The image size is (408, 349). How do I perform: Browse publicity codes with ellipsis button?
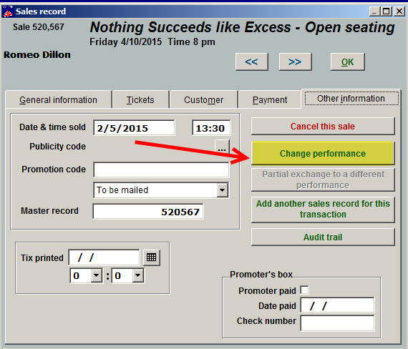pos(222,147)
